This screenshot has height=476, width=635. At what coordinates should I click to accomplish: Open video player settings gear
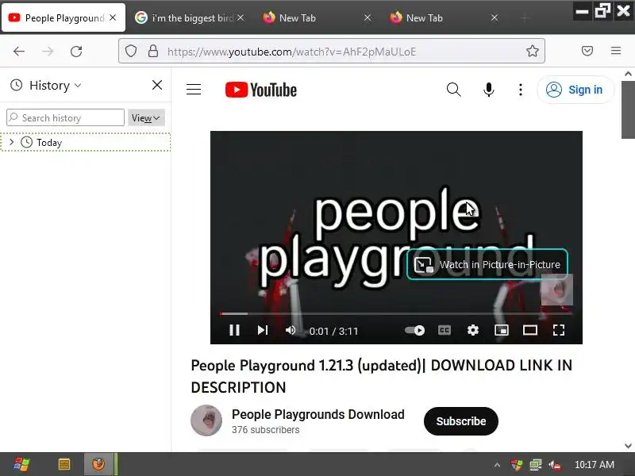tap(472, 330)
